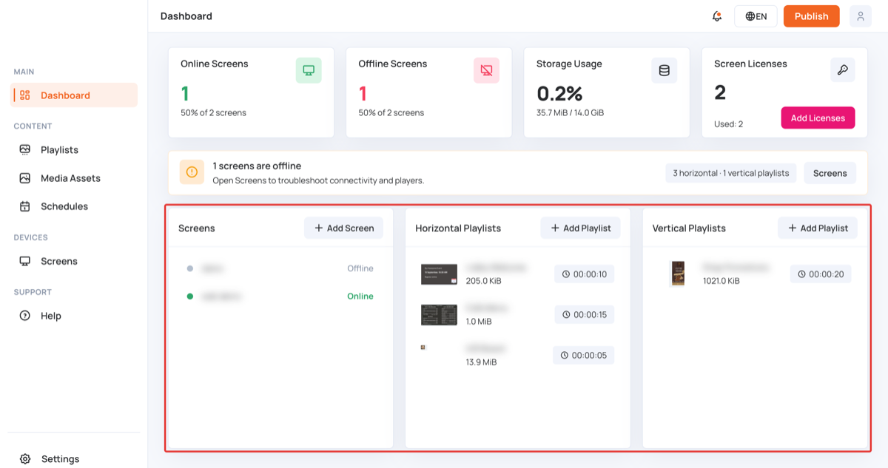Click the Horizontal Playlists panel title
The height and width of the screenshot is (468, 888).
458,228
